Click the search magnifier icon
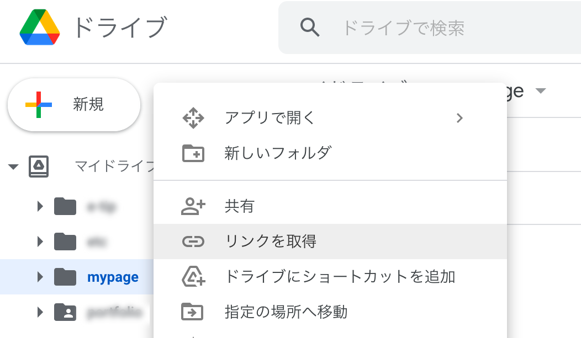The image size is (581, 338). pos(310,27)
